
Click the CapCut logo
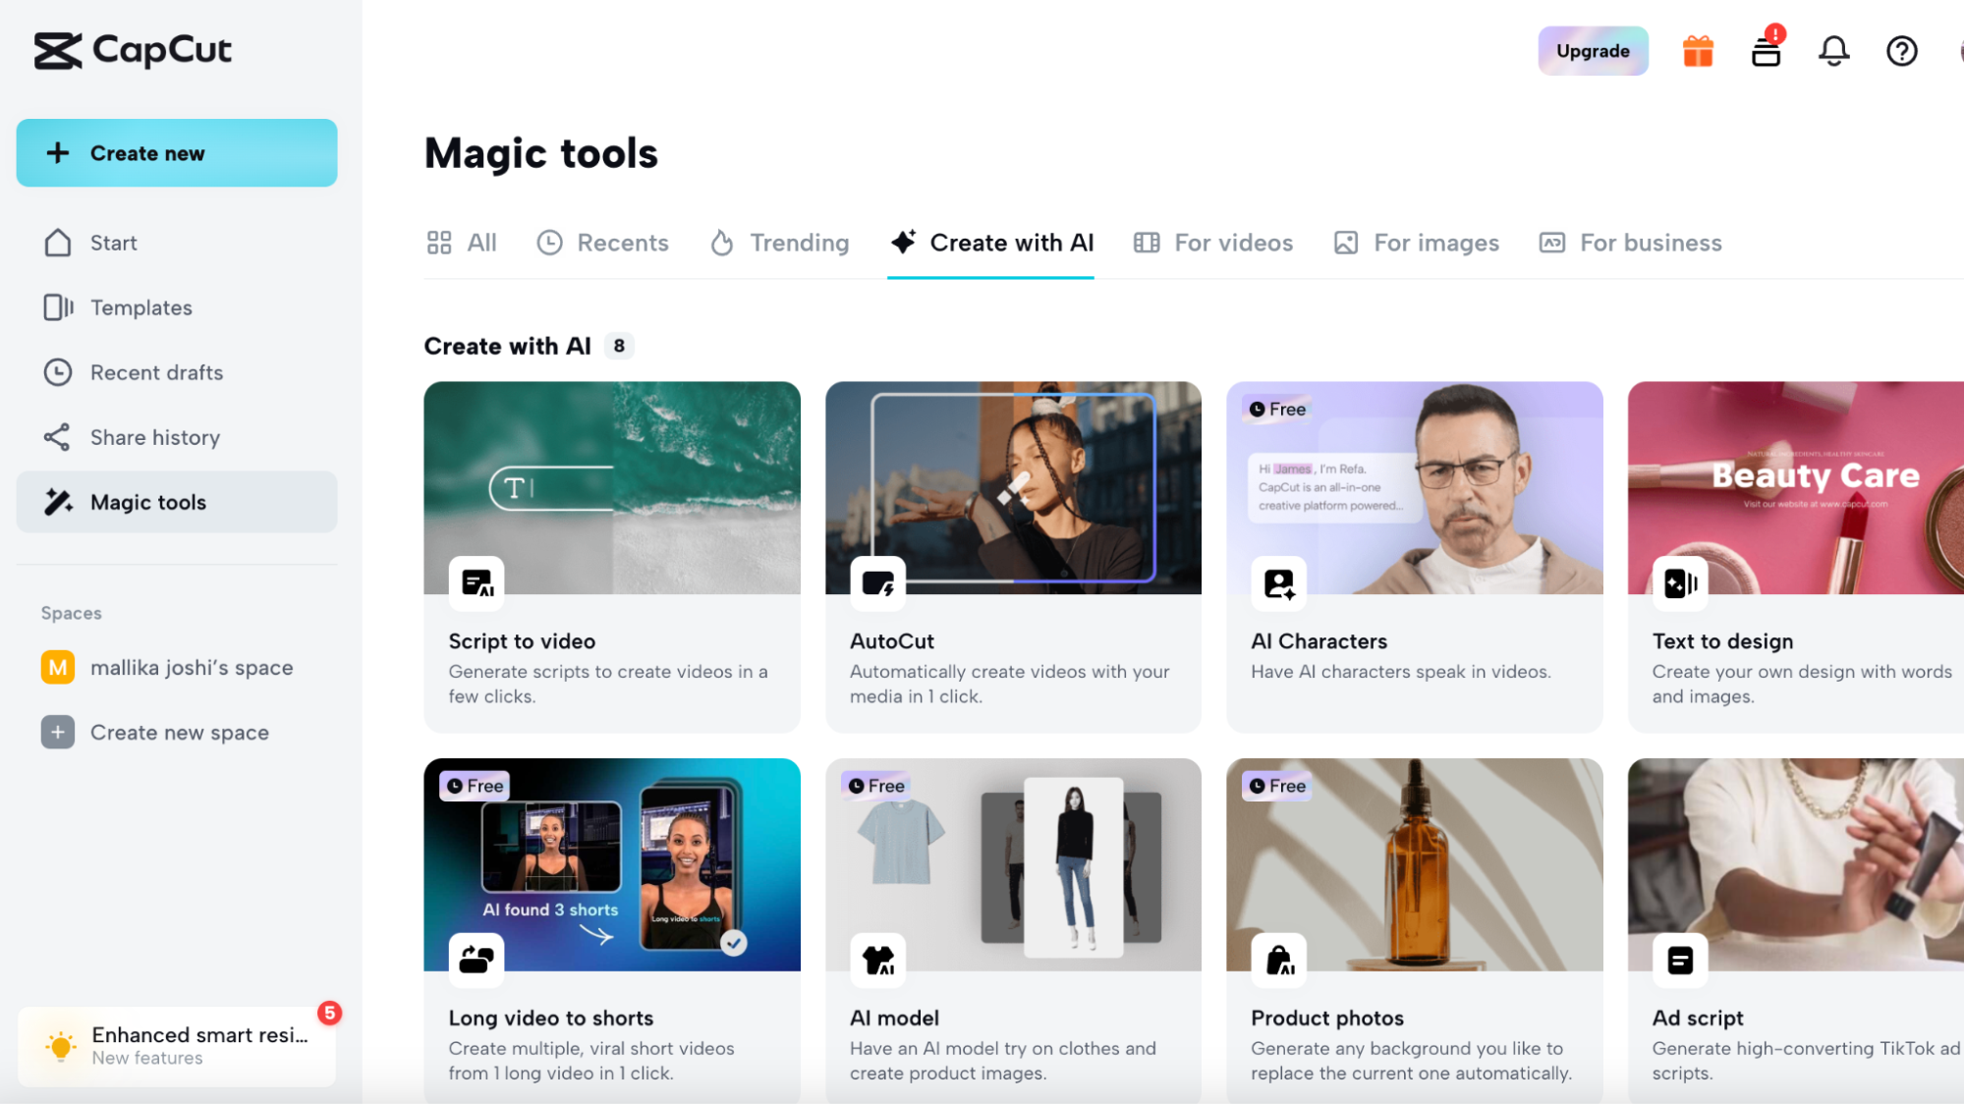point(134,50)
